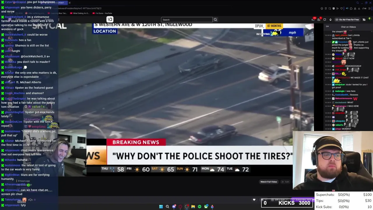This screenshot has width=373, height=210.
Task: Click the Edit clip scissors button
Action: click(x=285, y=182)
